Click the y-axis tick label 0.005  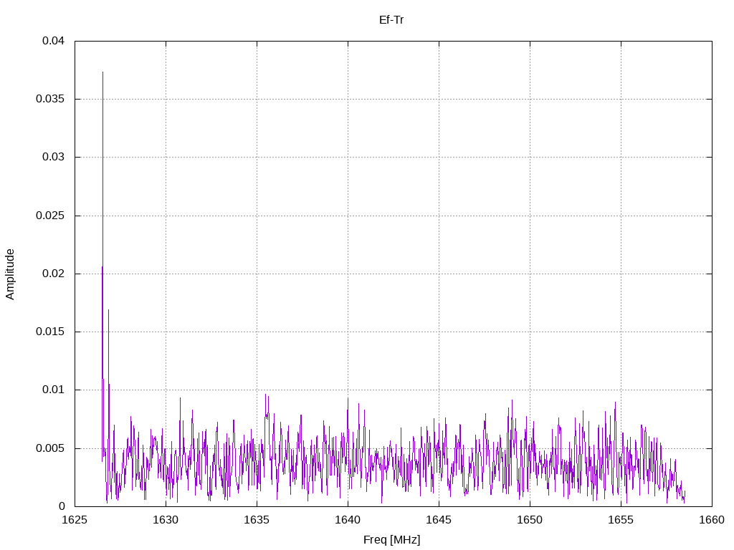pyautogui.click(x=50, y=448)
